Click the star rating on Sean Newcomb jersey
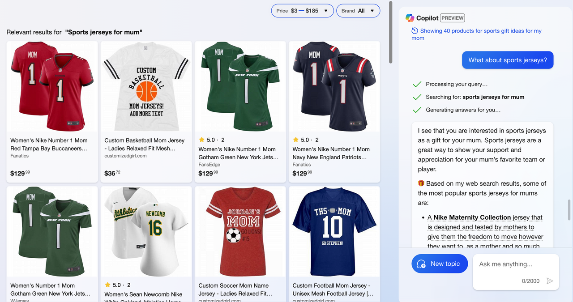Screen dimensions: 573x302 [107, 285]
